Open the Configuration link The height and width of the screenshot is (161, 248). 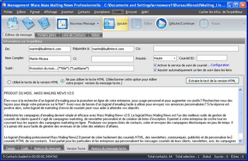tap(220, 65)
